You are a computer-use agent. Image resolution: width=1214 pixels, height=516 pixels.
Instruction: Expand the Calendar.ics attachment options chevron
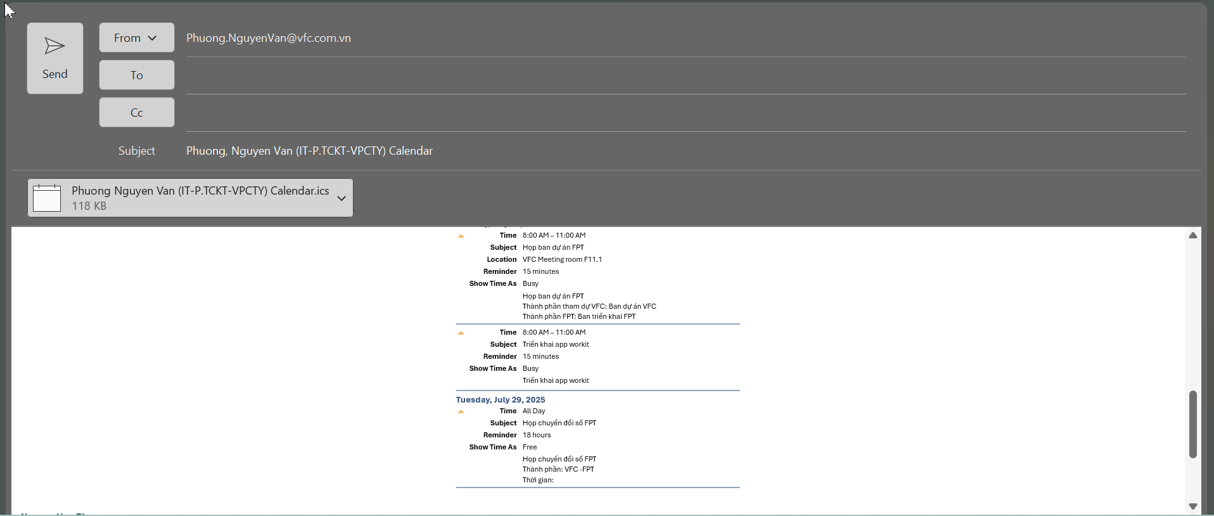click(342, 198)
